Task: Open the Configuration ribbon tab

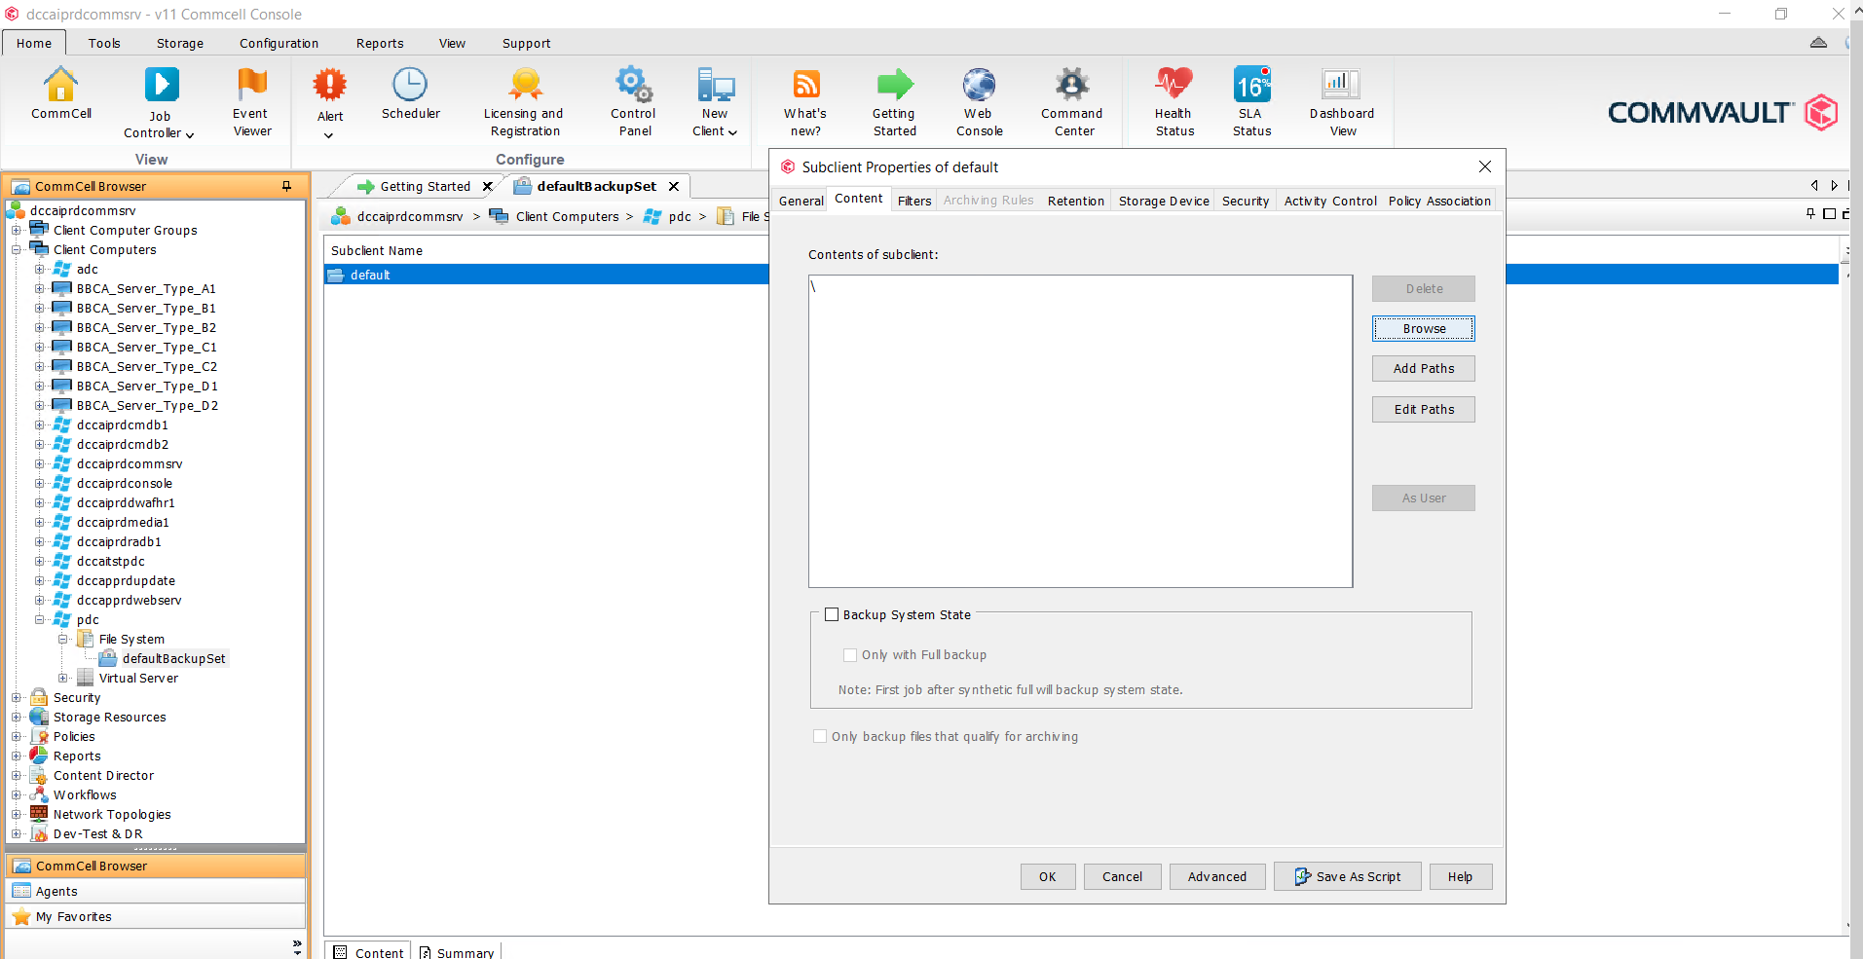Action: pyautogui.click(x=279, y=43)
